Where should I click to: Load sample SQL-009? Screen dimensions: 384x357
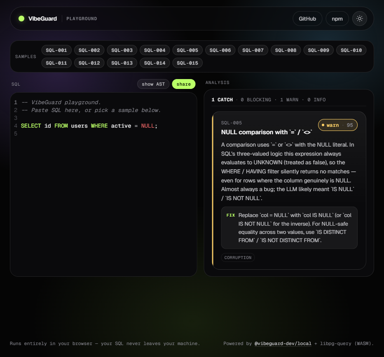pos(318,50)
